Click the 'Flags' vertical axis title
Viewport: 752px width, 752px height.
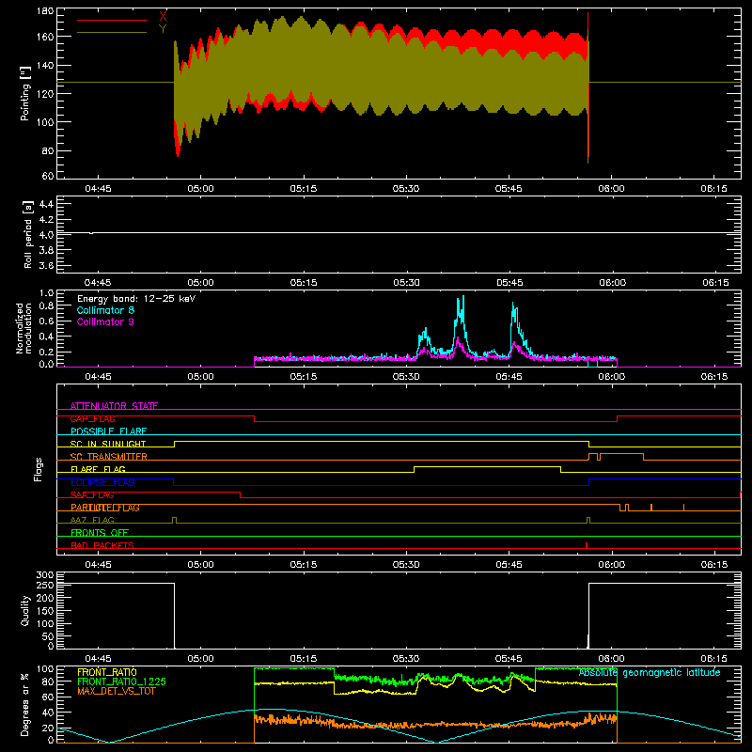click(x=39, y=469)
